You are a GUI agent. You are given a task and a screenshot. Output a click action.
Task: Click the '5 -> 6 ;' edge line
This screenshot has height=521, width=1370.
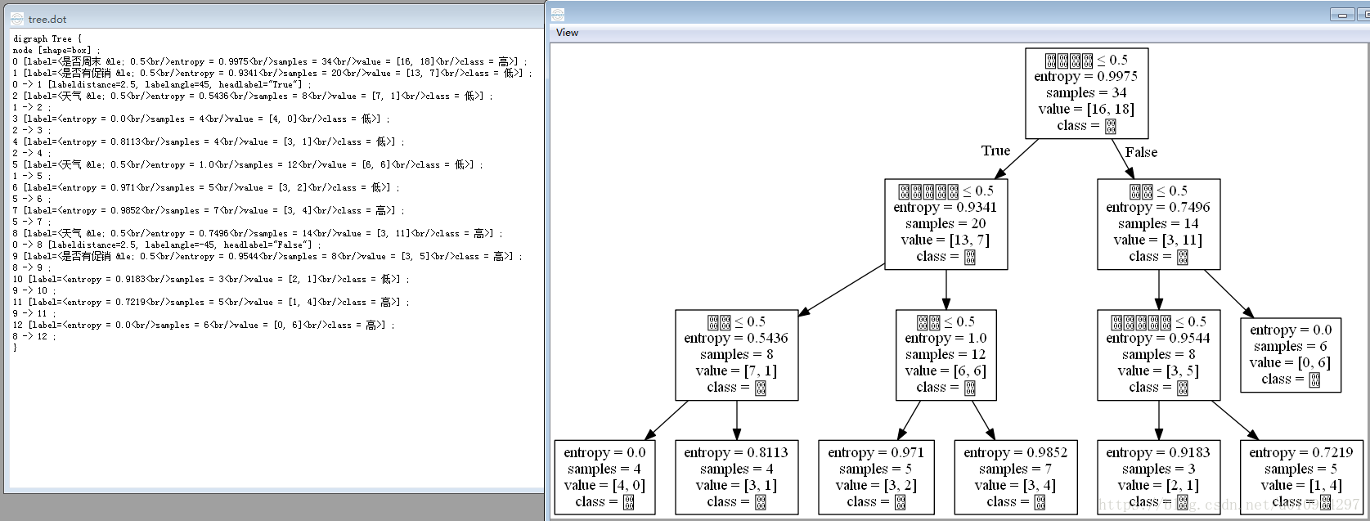pos(32,199)
